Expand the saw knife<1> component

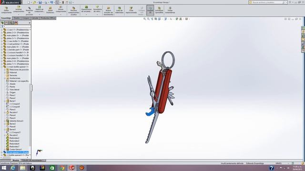coord(2,41)
